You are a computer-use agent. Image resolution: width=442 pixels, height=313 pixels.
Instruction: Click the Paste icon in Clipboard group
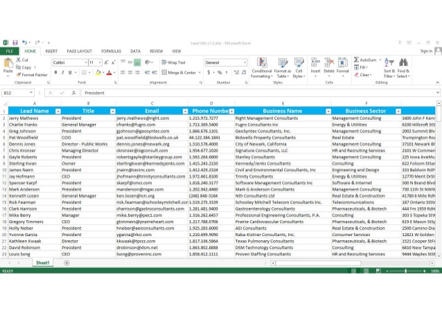point(8,65)
